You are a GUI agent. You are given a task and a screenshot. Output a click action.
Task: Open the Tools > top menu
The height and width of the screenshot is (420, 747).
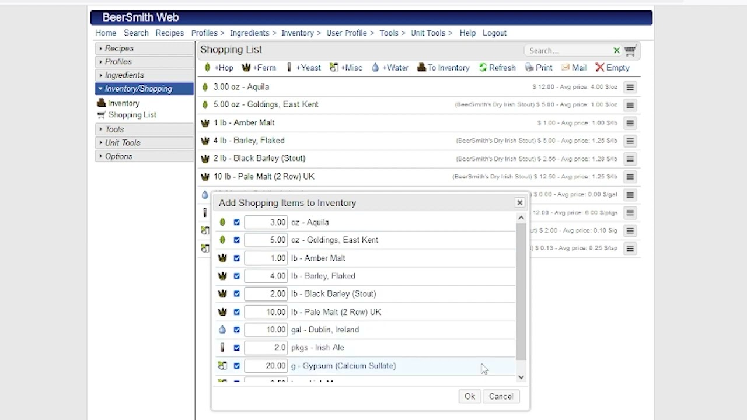(392, 33)
